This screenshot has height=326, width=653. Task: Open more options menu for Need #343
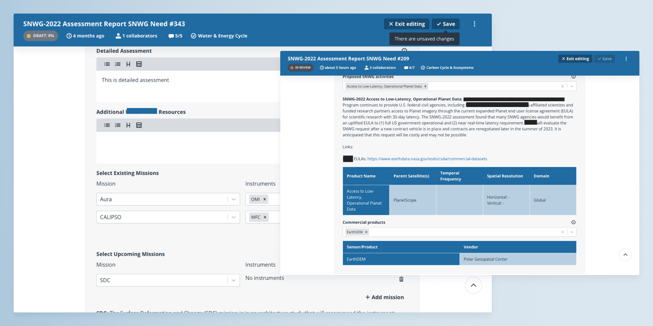474,24
